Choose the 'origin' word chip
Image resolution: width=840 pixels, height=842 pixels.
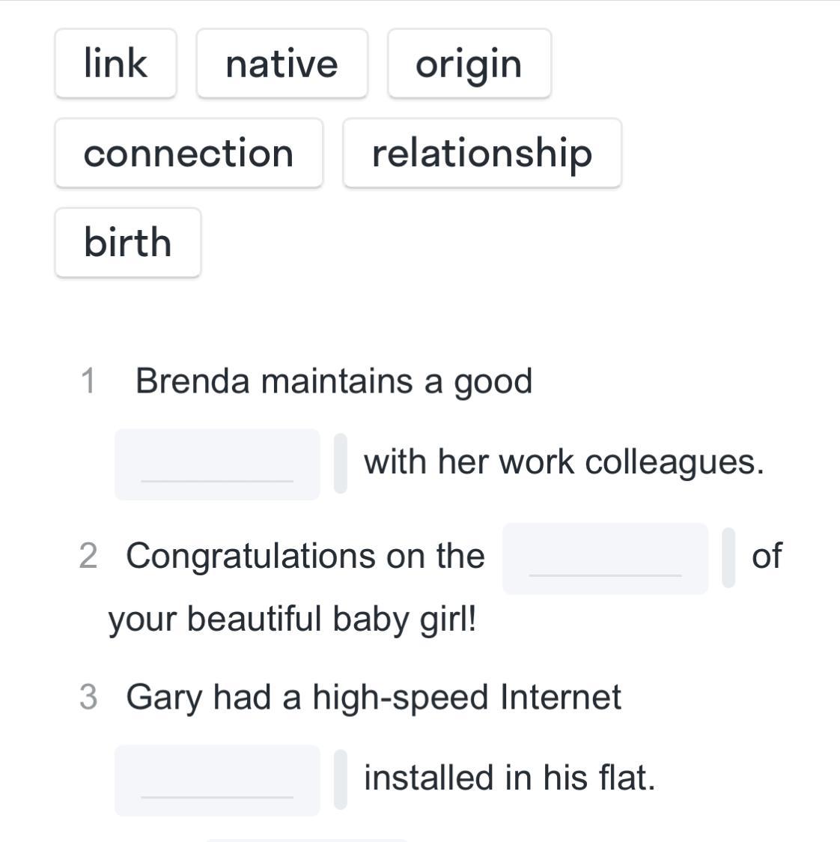469,64
